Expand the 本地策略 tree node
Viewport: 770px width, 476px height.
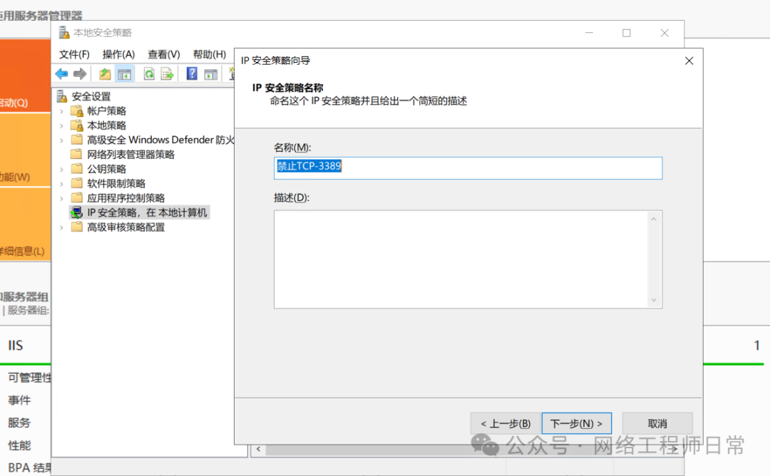[x=61, y=125]
